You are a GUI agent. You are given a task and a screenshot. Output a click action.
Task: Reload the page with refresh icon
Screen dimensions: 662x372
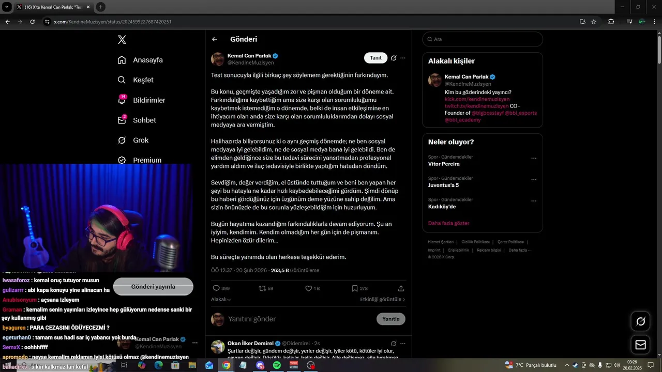click(32, 22)
